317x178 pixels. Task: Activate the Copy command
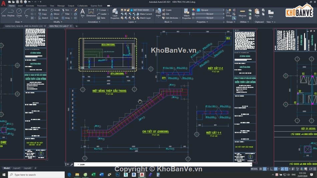[x=42, y=14]
